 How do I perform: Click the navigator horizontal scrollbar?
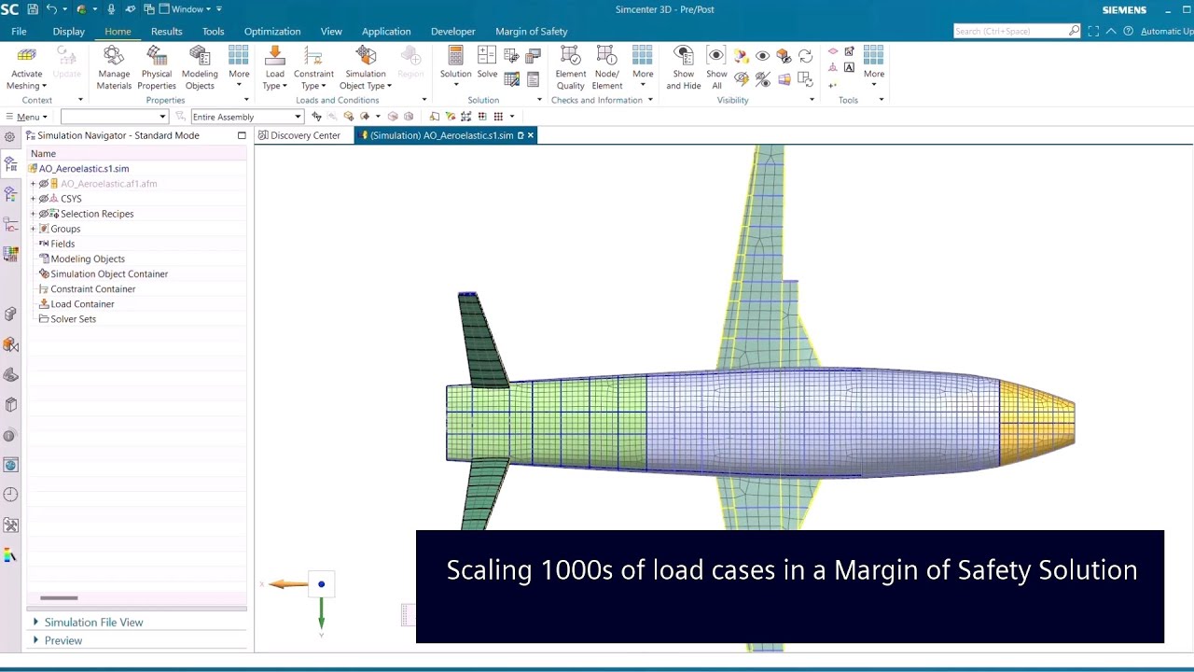point(59,598)
